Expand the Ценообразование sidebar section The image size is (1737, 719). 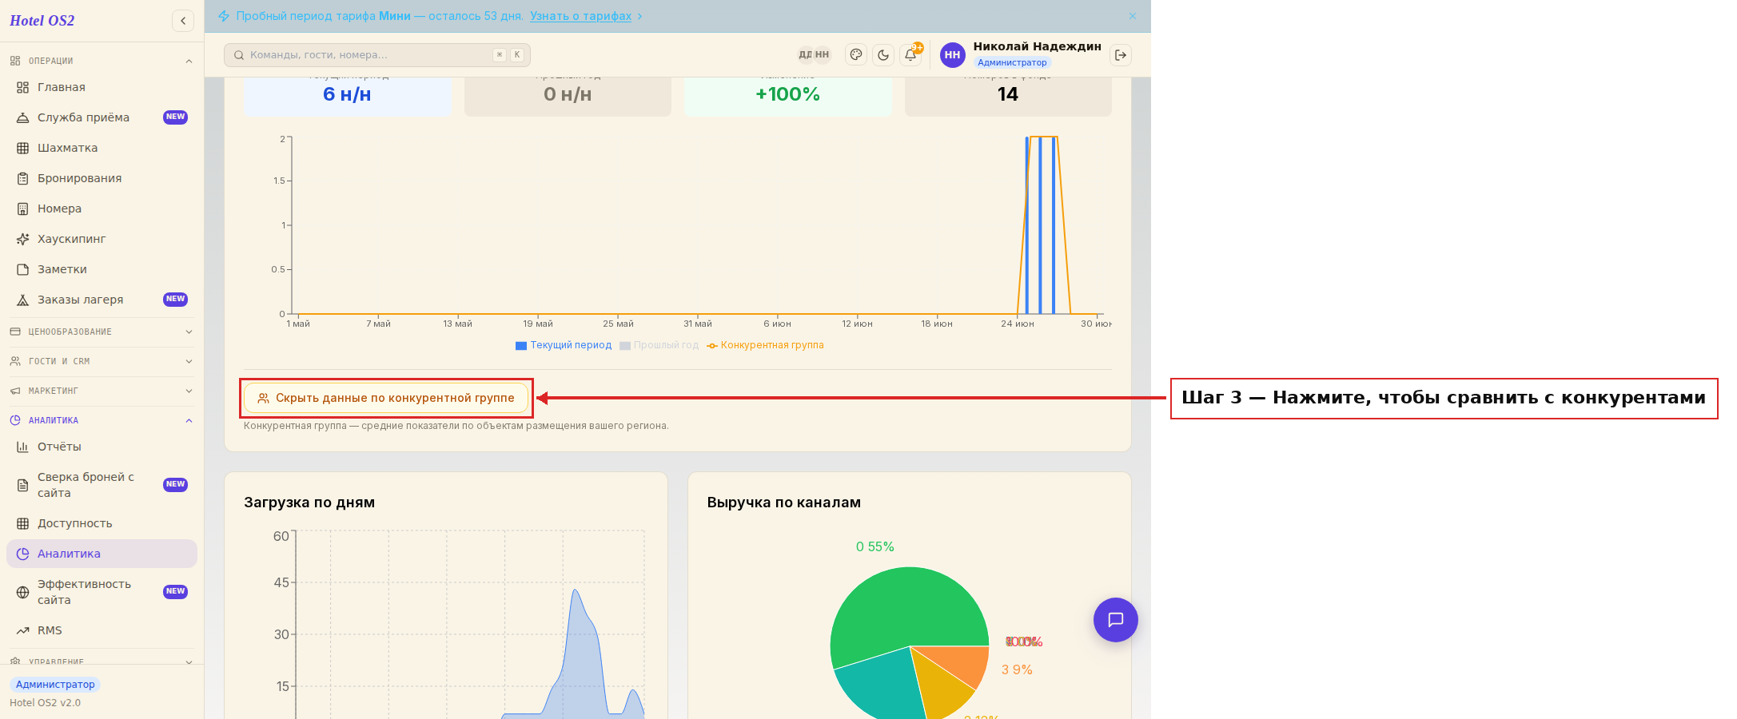[102, 332]
